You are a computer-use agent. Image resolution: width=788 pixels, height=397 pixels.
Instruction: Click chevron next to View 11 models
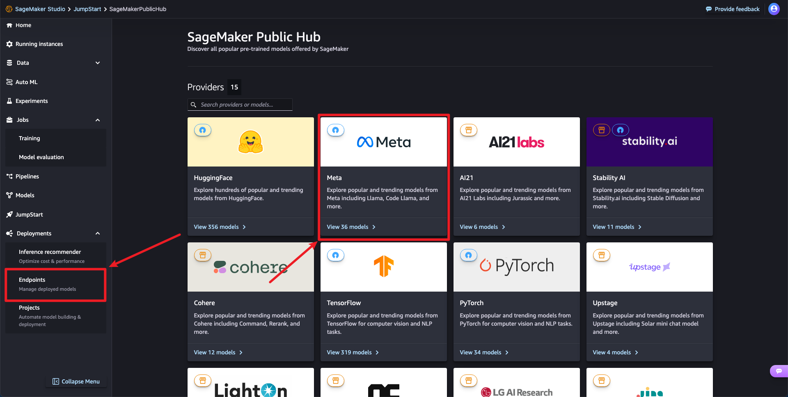[x=640, y=227]
